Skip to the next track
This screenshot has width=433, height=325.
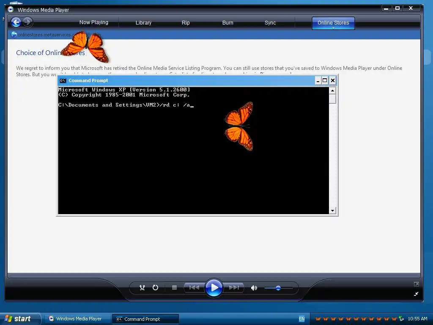pyautogui.click(x=234, y=288)
